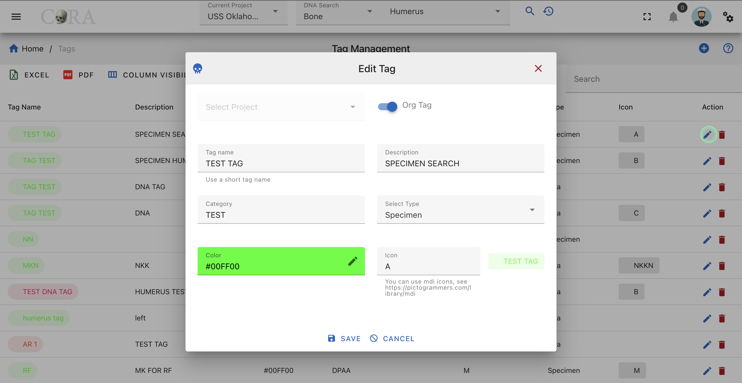Open the Select Type dropdown
742x383 pixels.
[460, 210]
